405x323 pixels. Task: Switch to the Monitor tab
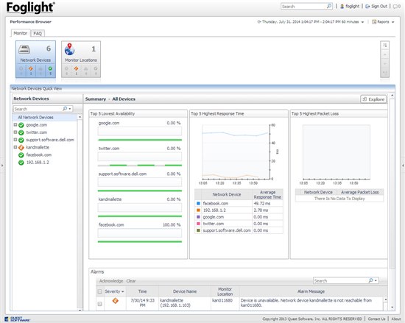click(x=20, y=33)
